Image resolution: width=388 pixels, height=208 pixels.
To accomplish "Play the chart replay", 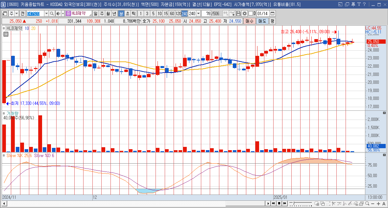I will (x=268, y=203).
